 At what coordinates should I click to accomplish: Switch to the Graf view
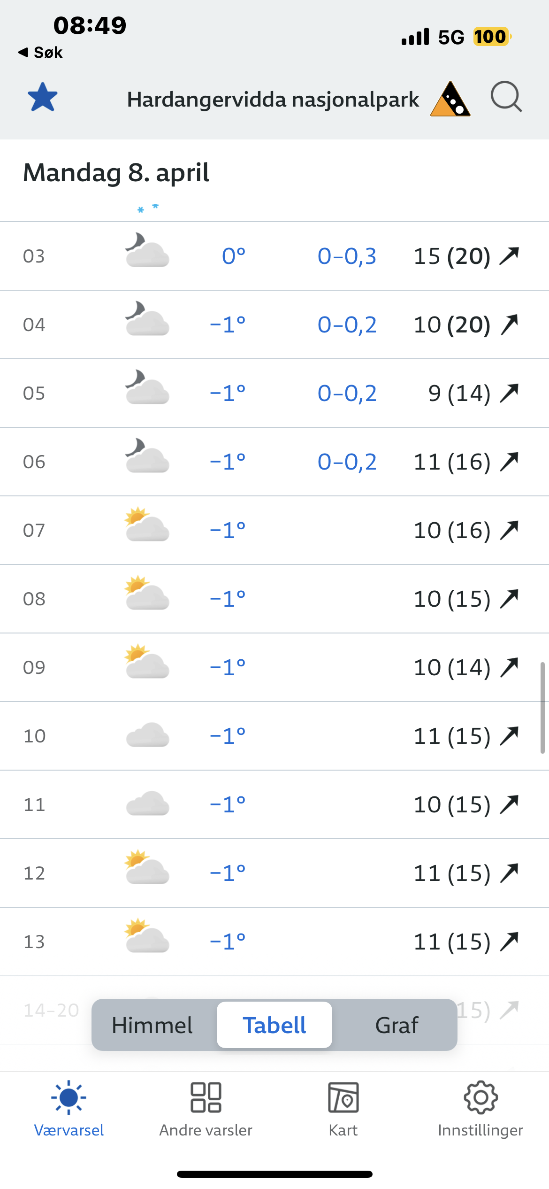pyautogui.click(x=396, y=1025)
